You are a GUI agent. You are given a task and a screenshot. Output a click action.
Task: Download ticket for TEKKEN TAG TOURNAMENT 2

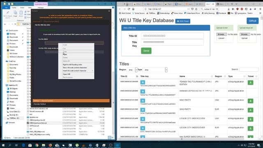click(250, 83)
